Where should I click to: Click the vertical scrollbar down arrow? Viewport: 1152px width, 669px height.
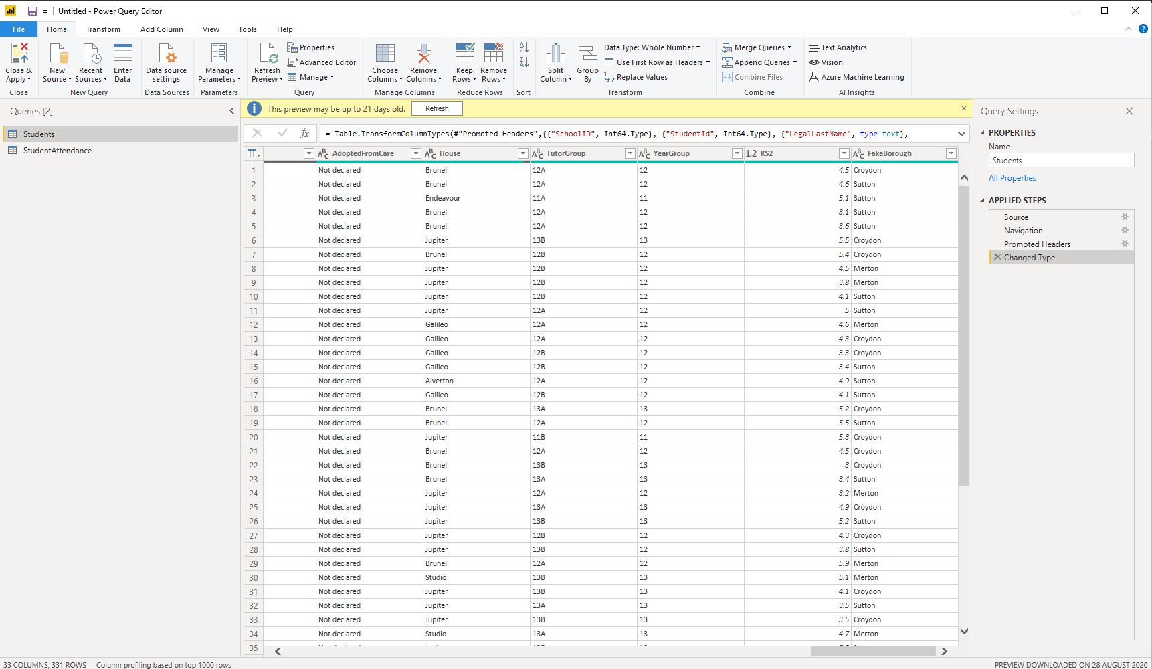point(964,631)
